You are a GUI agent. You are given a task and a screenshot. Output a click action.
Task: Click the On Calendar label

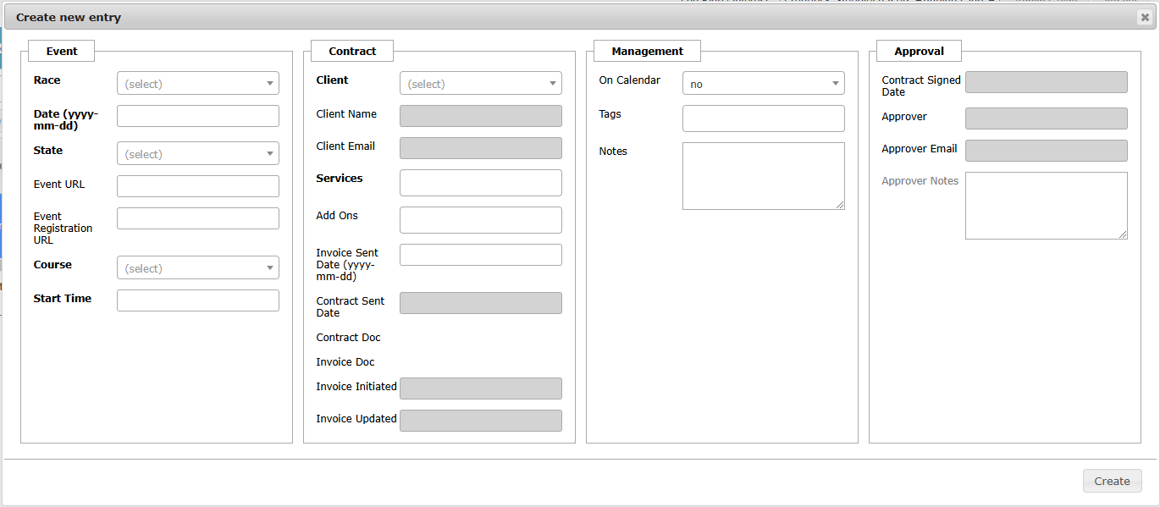click(x=629, y=80)
